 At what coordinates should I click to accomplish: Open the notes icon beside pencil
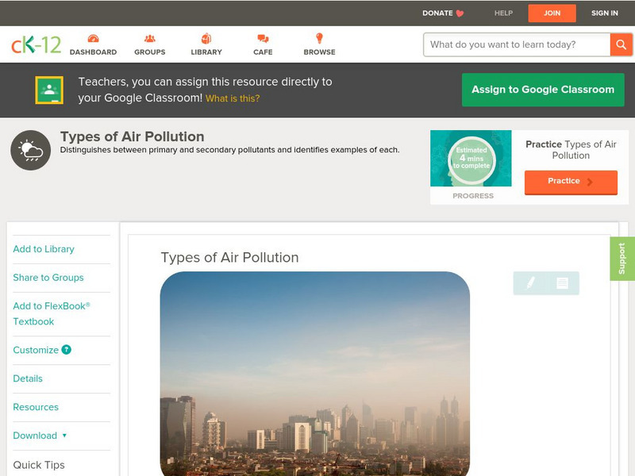point(562,282)
